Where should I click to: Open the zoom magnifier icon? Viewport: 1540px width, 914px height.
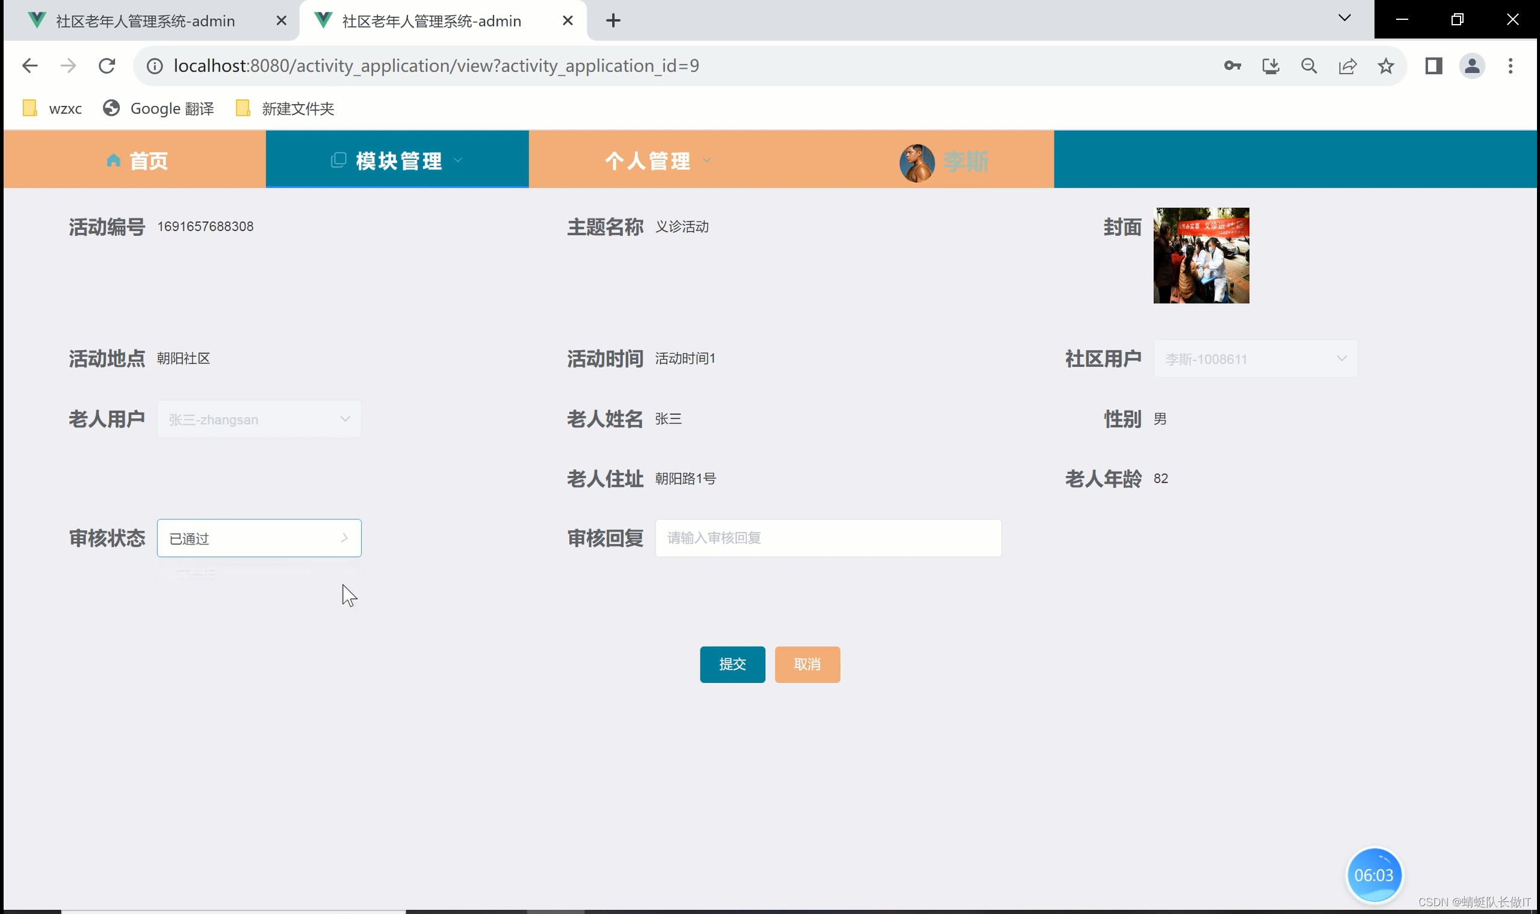click(x=1309, y=66)
